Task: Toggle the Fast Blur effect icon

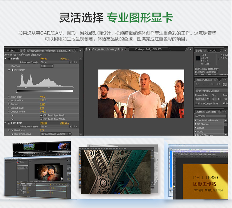Action: point(9,123)
